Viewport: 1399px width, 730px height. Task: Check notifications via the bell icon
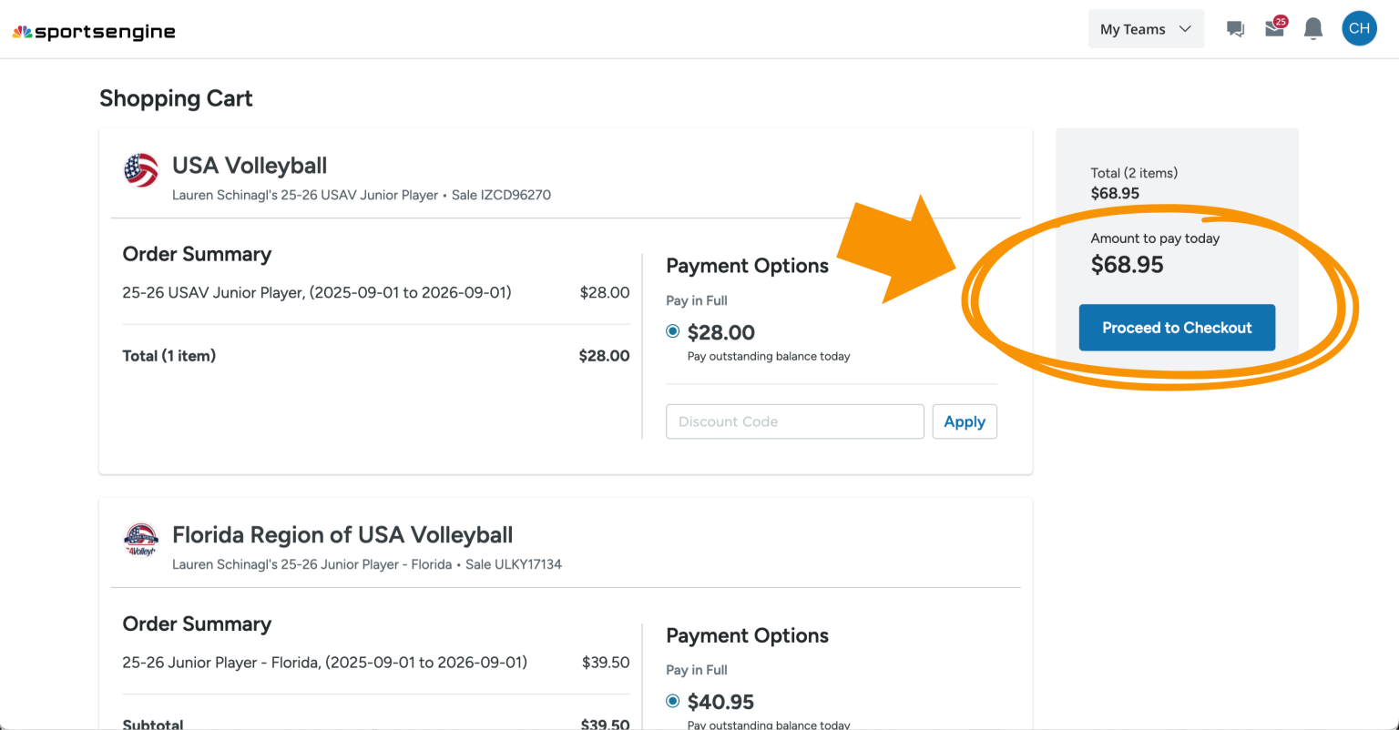coord(1312,28)
